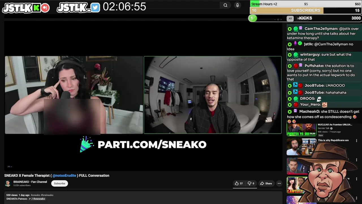Open more actions ellipsis under video
The image size is (362, 204).
point(279,183)
